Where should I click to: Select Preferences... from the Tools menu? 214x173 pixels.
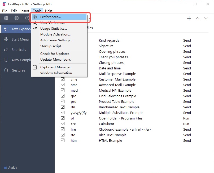[x=59, y=17]
